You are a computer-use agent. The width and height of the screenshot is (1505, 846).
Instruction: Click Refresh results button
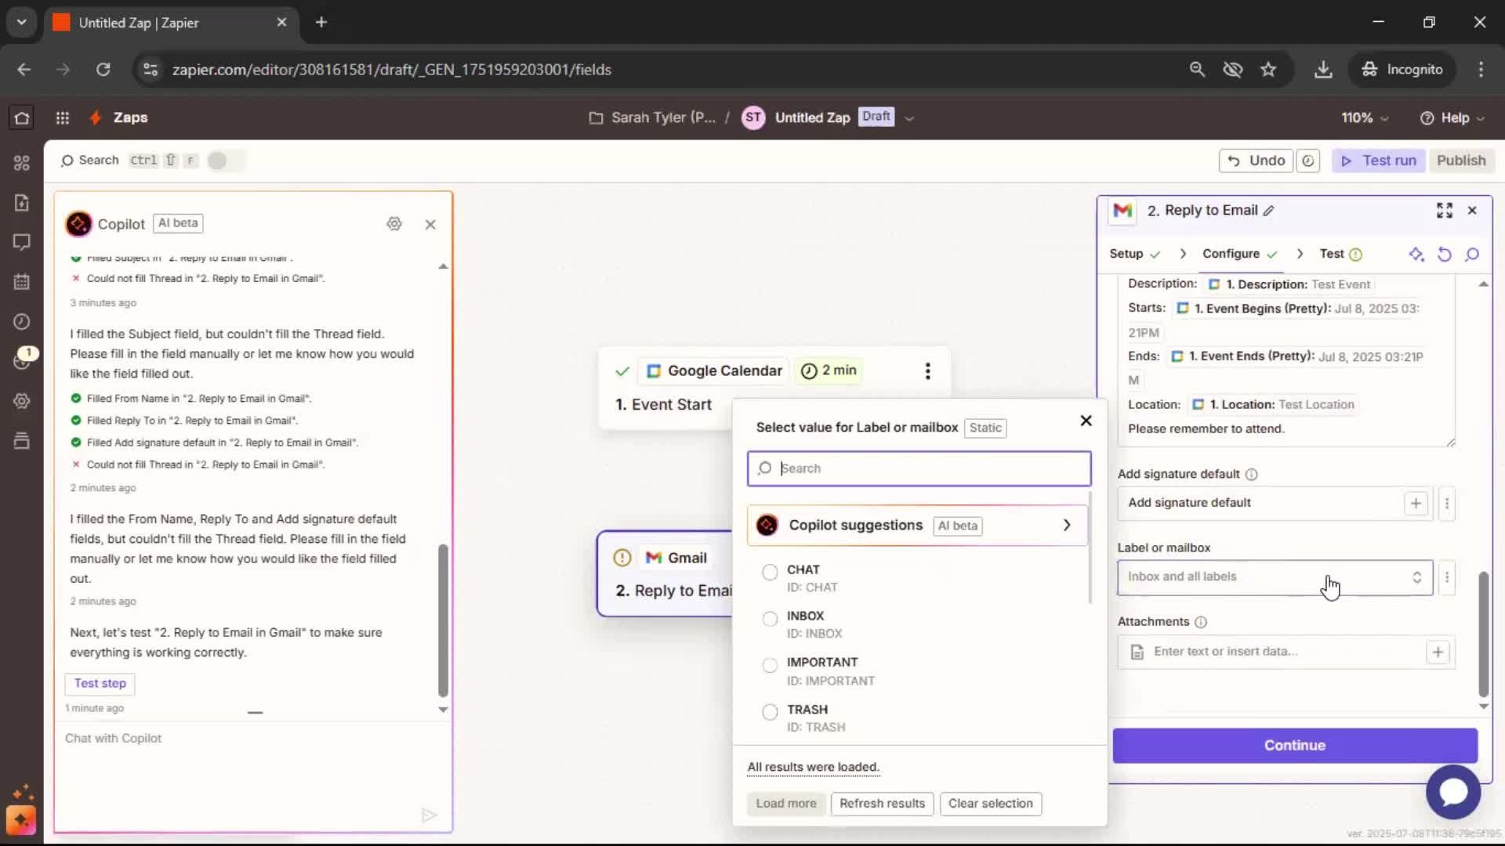pyautogui.click(x=882, y=804)
